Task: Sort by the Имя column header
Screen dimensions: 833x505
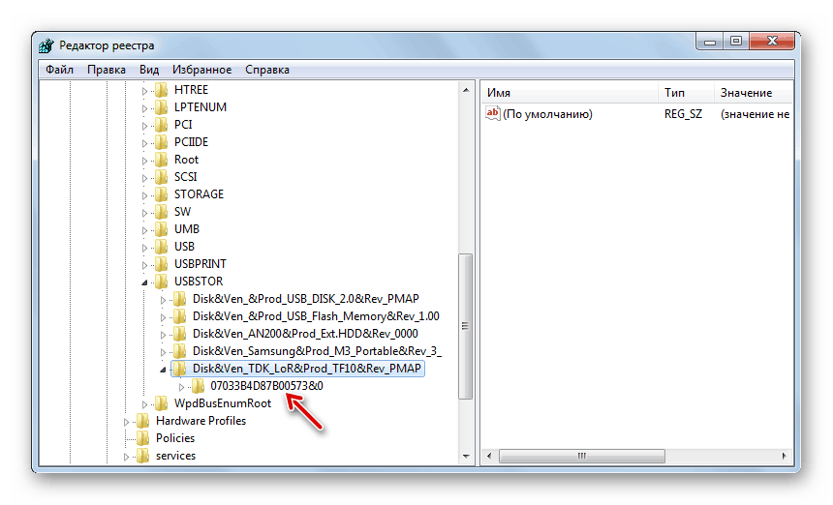Action: pos(570,93)
